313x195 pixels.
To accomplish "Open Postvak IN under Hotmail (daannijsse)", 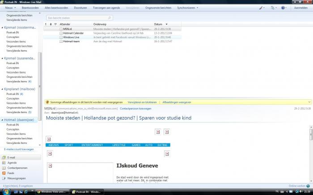I will [x=13, y=125].
